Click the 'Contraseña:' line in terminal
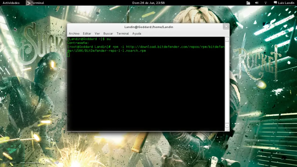Image resolution: width=297 pixels, height=167 pixels. (x=78, y=43)
